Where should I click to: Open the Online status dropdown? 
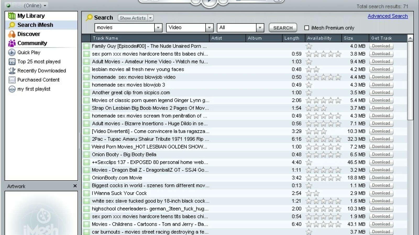click(45, 5)
